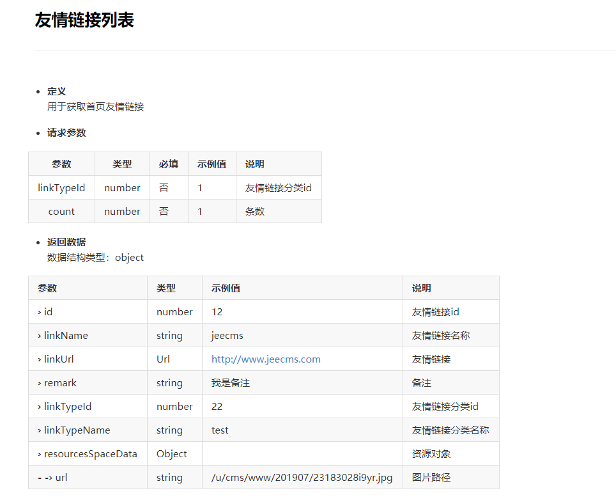Click the 资源对象 description cell
The width and height of the screenshot is (616, 502).
click(431, 454)
